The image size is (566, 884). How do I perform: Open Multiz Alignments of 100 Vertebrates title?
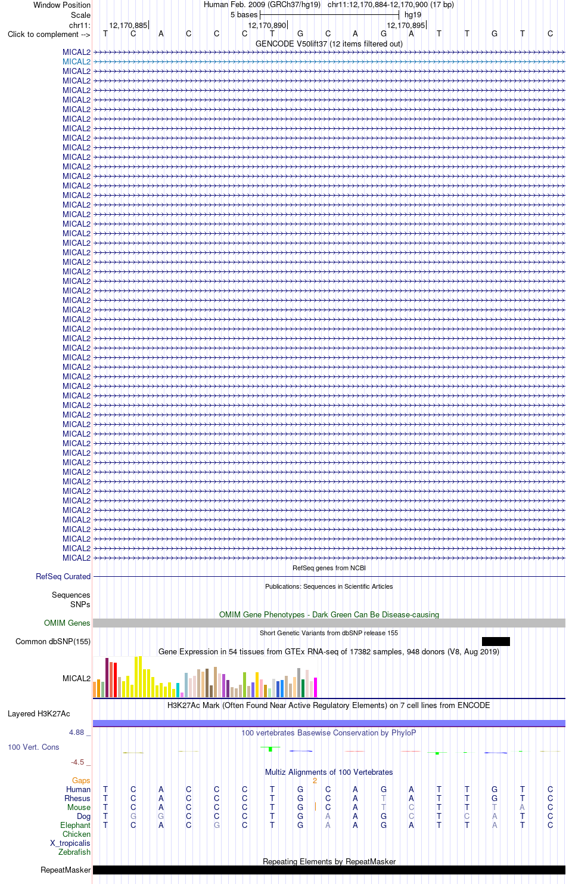pyautogui.click(x=329, y=772)
